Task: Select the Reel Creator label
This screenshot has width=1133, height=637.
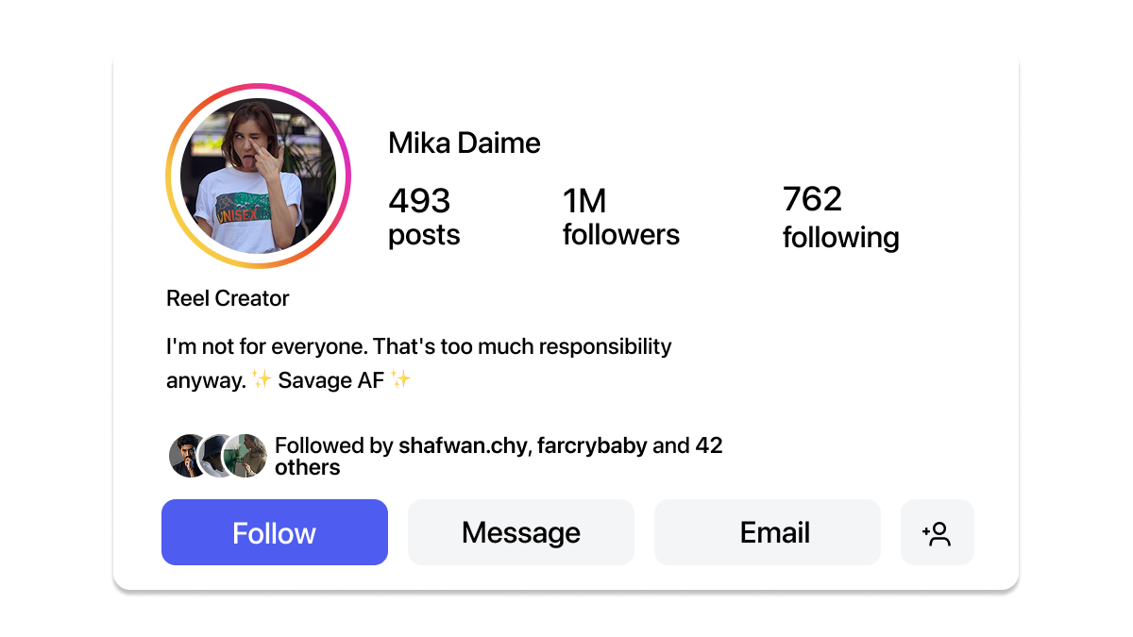Action: [227, 297]
